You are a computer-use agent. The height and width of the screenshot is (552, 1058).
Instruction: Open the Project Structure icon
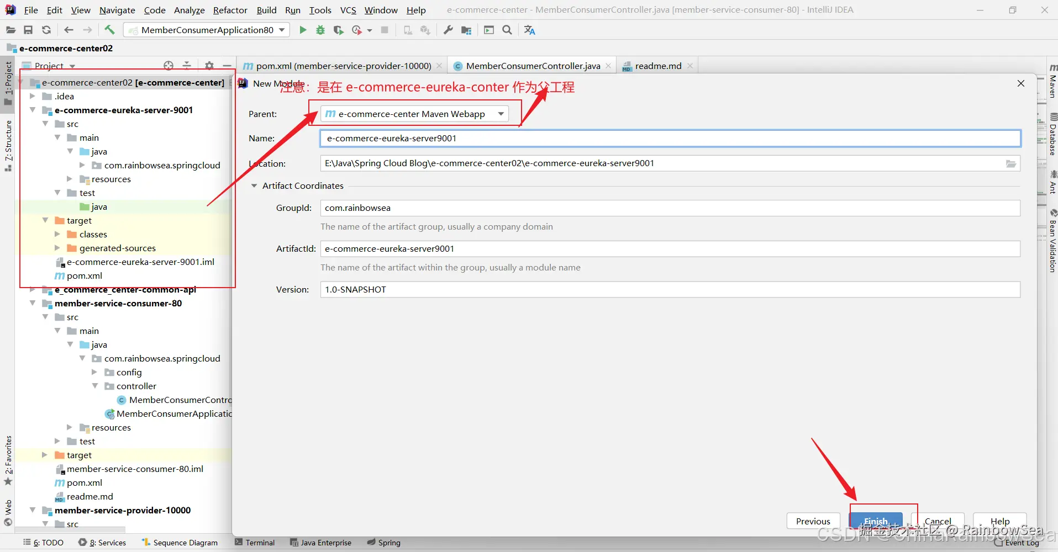pyautogui.click(x=466, y=30)
